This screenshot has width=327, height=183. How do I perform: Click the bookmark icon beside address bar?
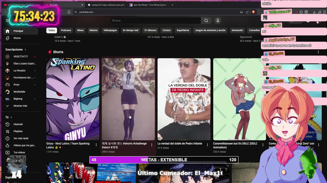click(x=69, y=12)
